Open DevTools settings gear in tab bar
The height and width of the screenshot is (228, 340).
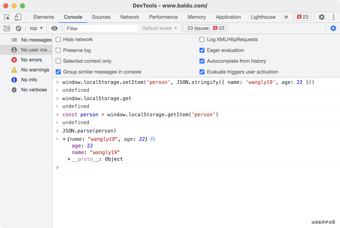click(x=322, y=17)
